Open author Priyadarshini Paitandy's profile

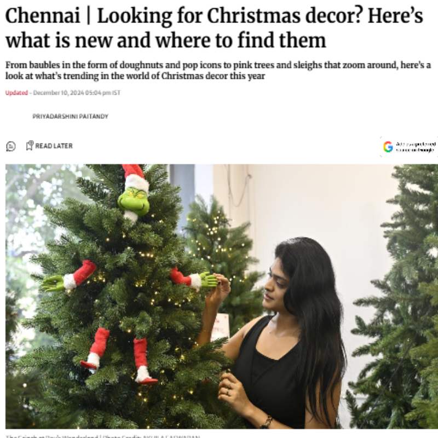coord(70,116)
